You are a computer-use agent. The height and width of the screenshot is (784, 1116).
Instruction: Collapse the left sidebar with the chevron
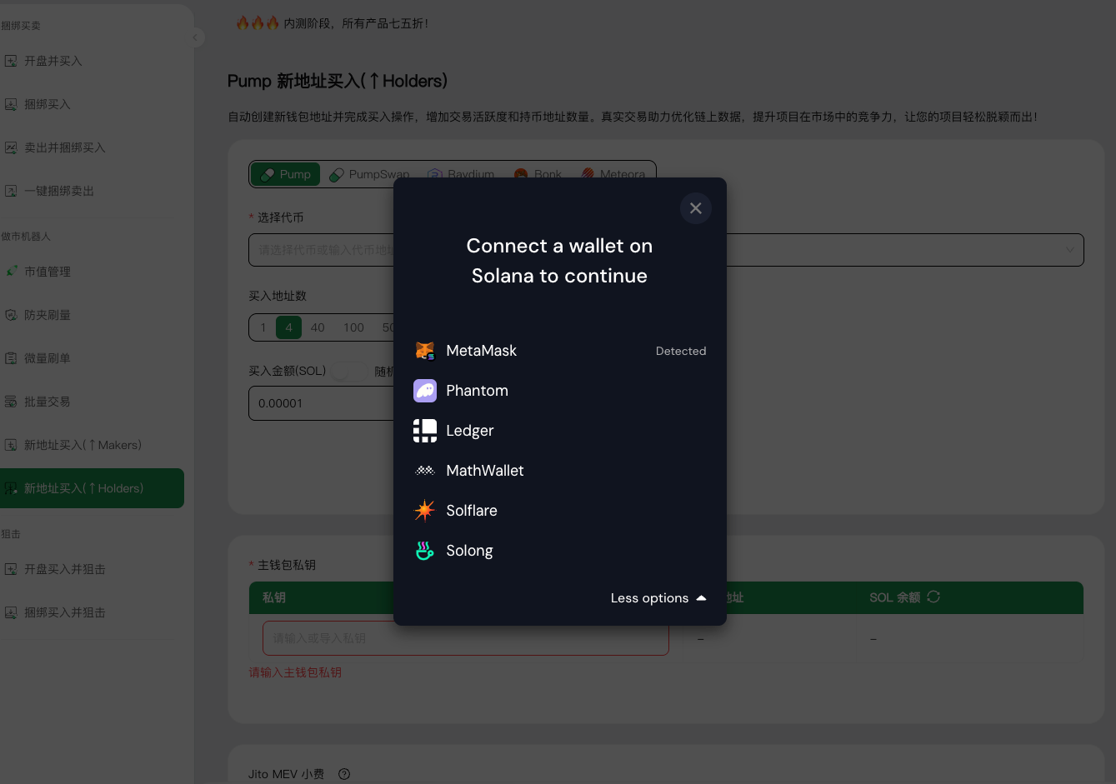196,37
